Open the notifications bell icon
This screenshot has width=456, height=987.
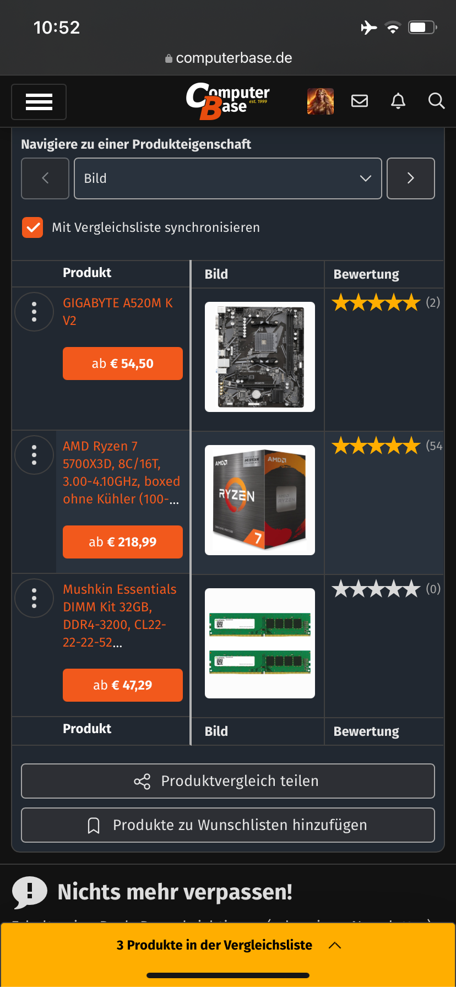[398, 101]
